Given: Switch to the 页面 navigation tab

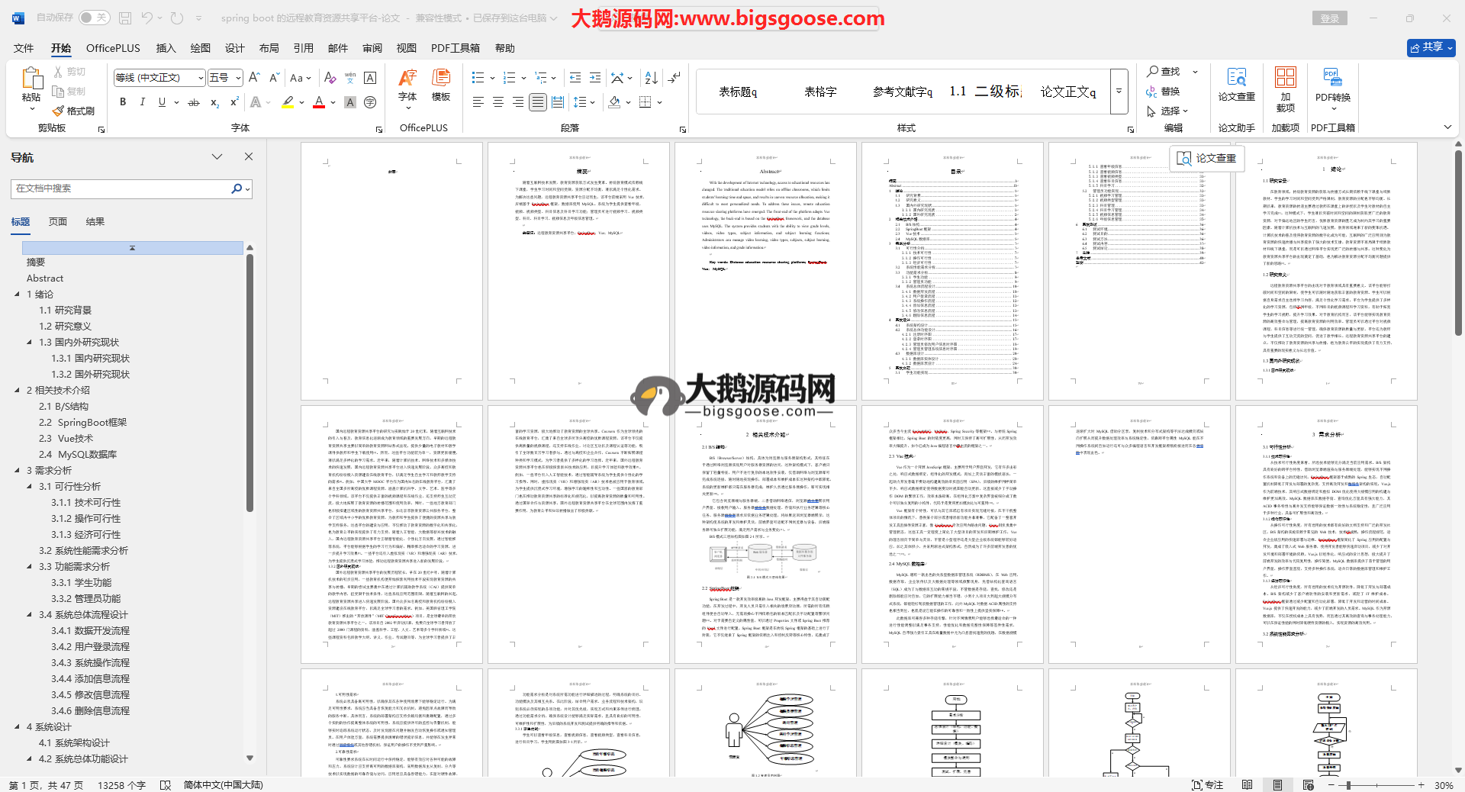Looking at the screenshot, I should pos(58,222).
